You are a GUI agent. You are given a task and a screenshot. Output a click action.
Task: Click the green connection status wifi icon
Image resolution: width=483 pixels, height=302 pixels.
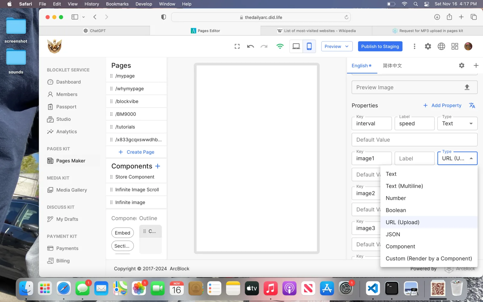[280, 46]
